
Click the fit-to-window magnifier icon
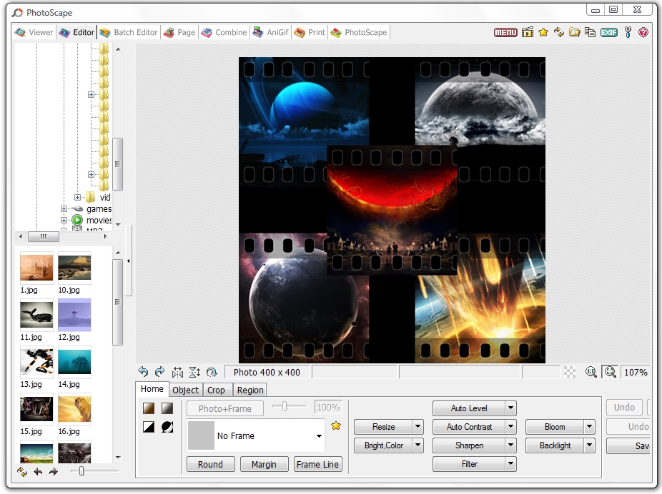[x=610, y=372]
